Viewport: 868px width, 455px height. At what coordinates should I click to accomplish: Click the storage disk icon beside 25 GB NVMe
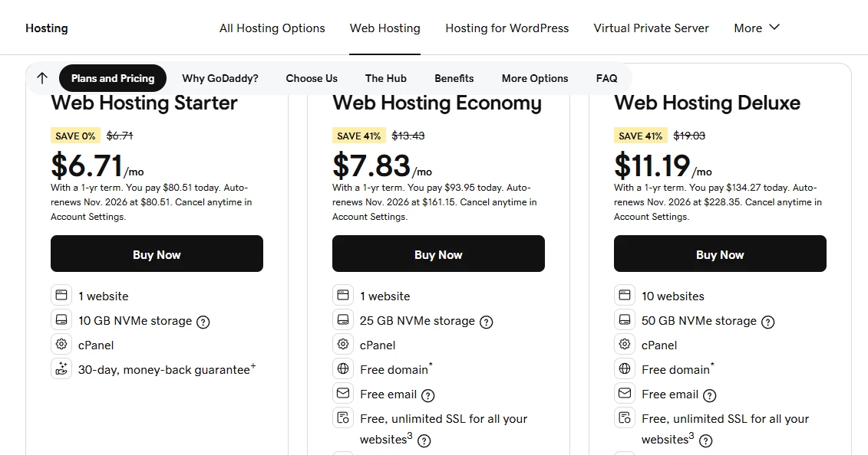click(x=343, y=319)
